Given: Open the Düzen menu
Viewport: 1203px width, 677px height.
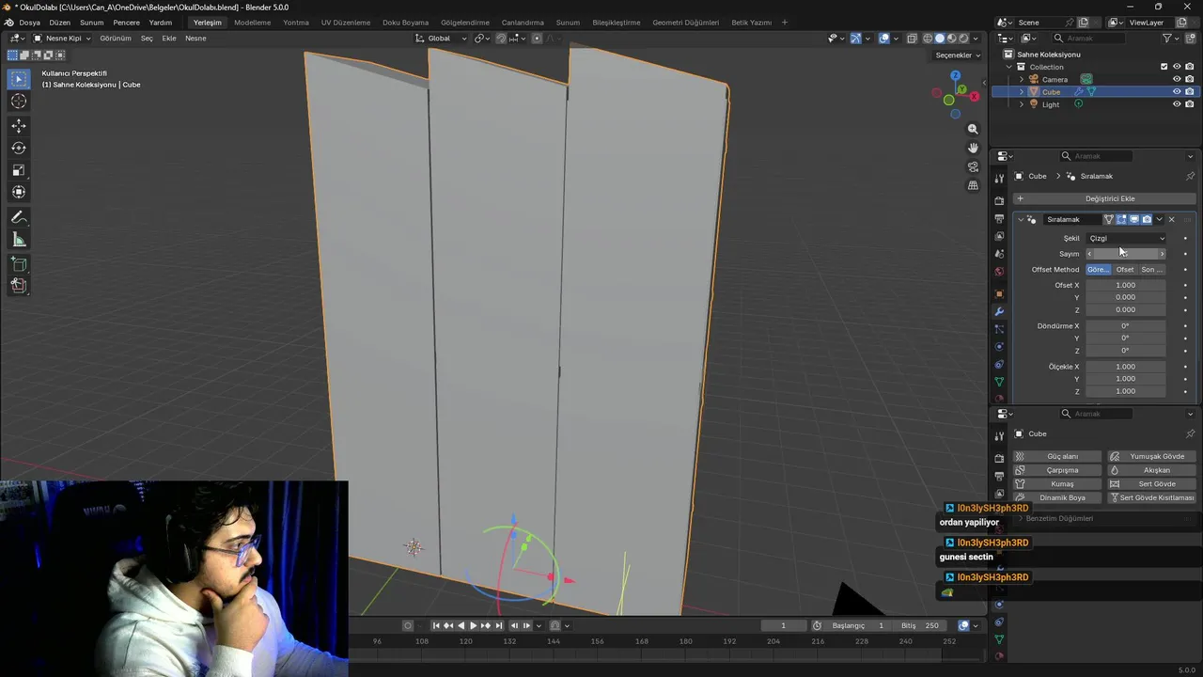Looking at the screenshot, I should 59,23.
